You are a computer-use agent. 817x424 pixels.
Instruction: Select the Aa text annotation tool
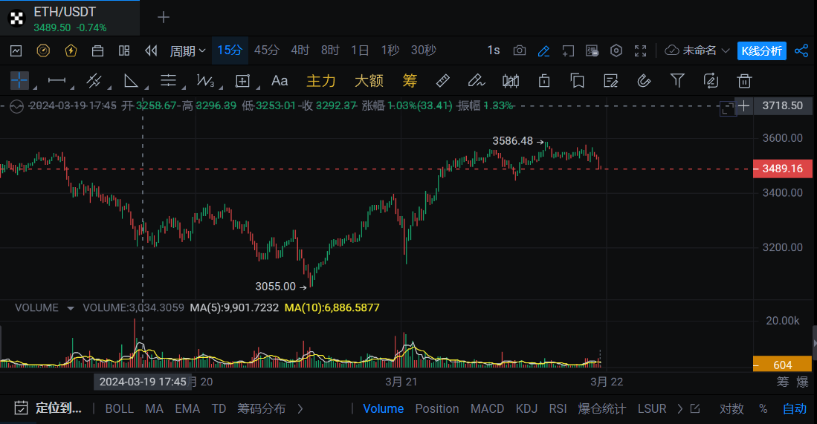coord(280,80)
